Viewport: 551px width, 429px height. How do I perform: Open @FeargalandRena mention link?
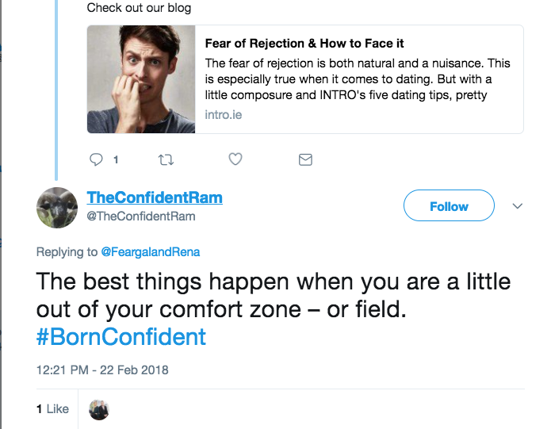coord(151,252)
